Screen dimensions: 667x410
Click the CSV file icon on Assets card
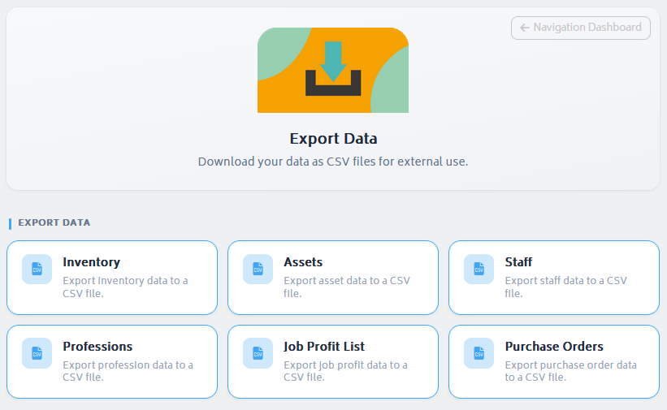point(258,269)
